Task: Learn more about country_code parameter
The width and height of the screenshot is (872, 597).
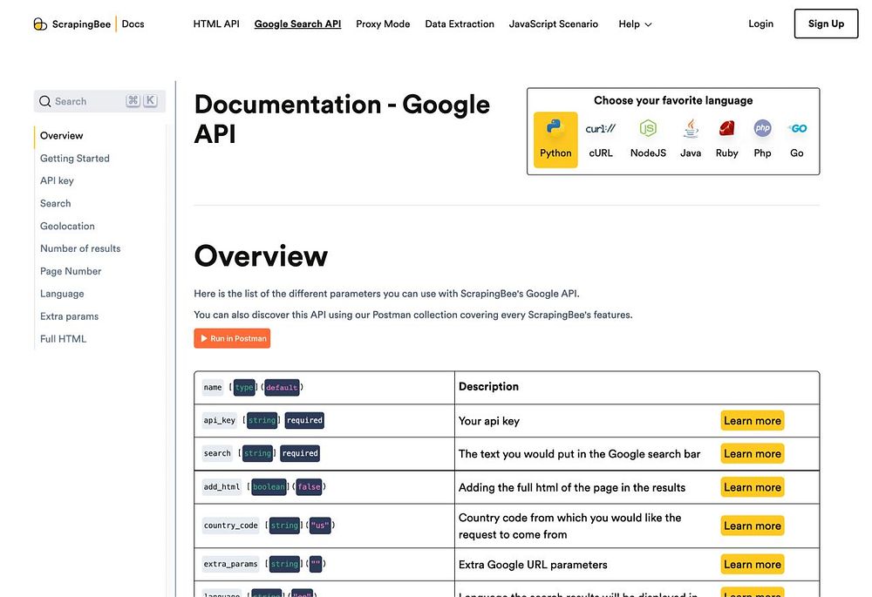Action: (753, 526)
